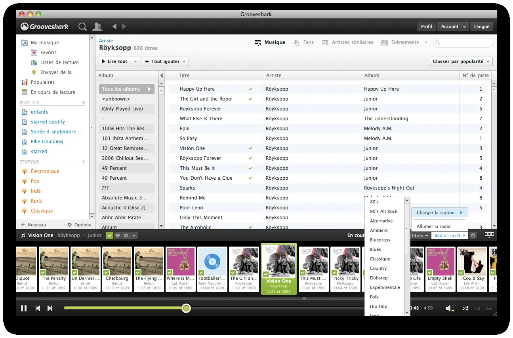Add a new playlist with plus icon
The image size is (513, 338).
84,103
